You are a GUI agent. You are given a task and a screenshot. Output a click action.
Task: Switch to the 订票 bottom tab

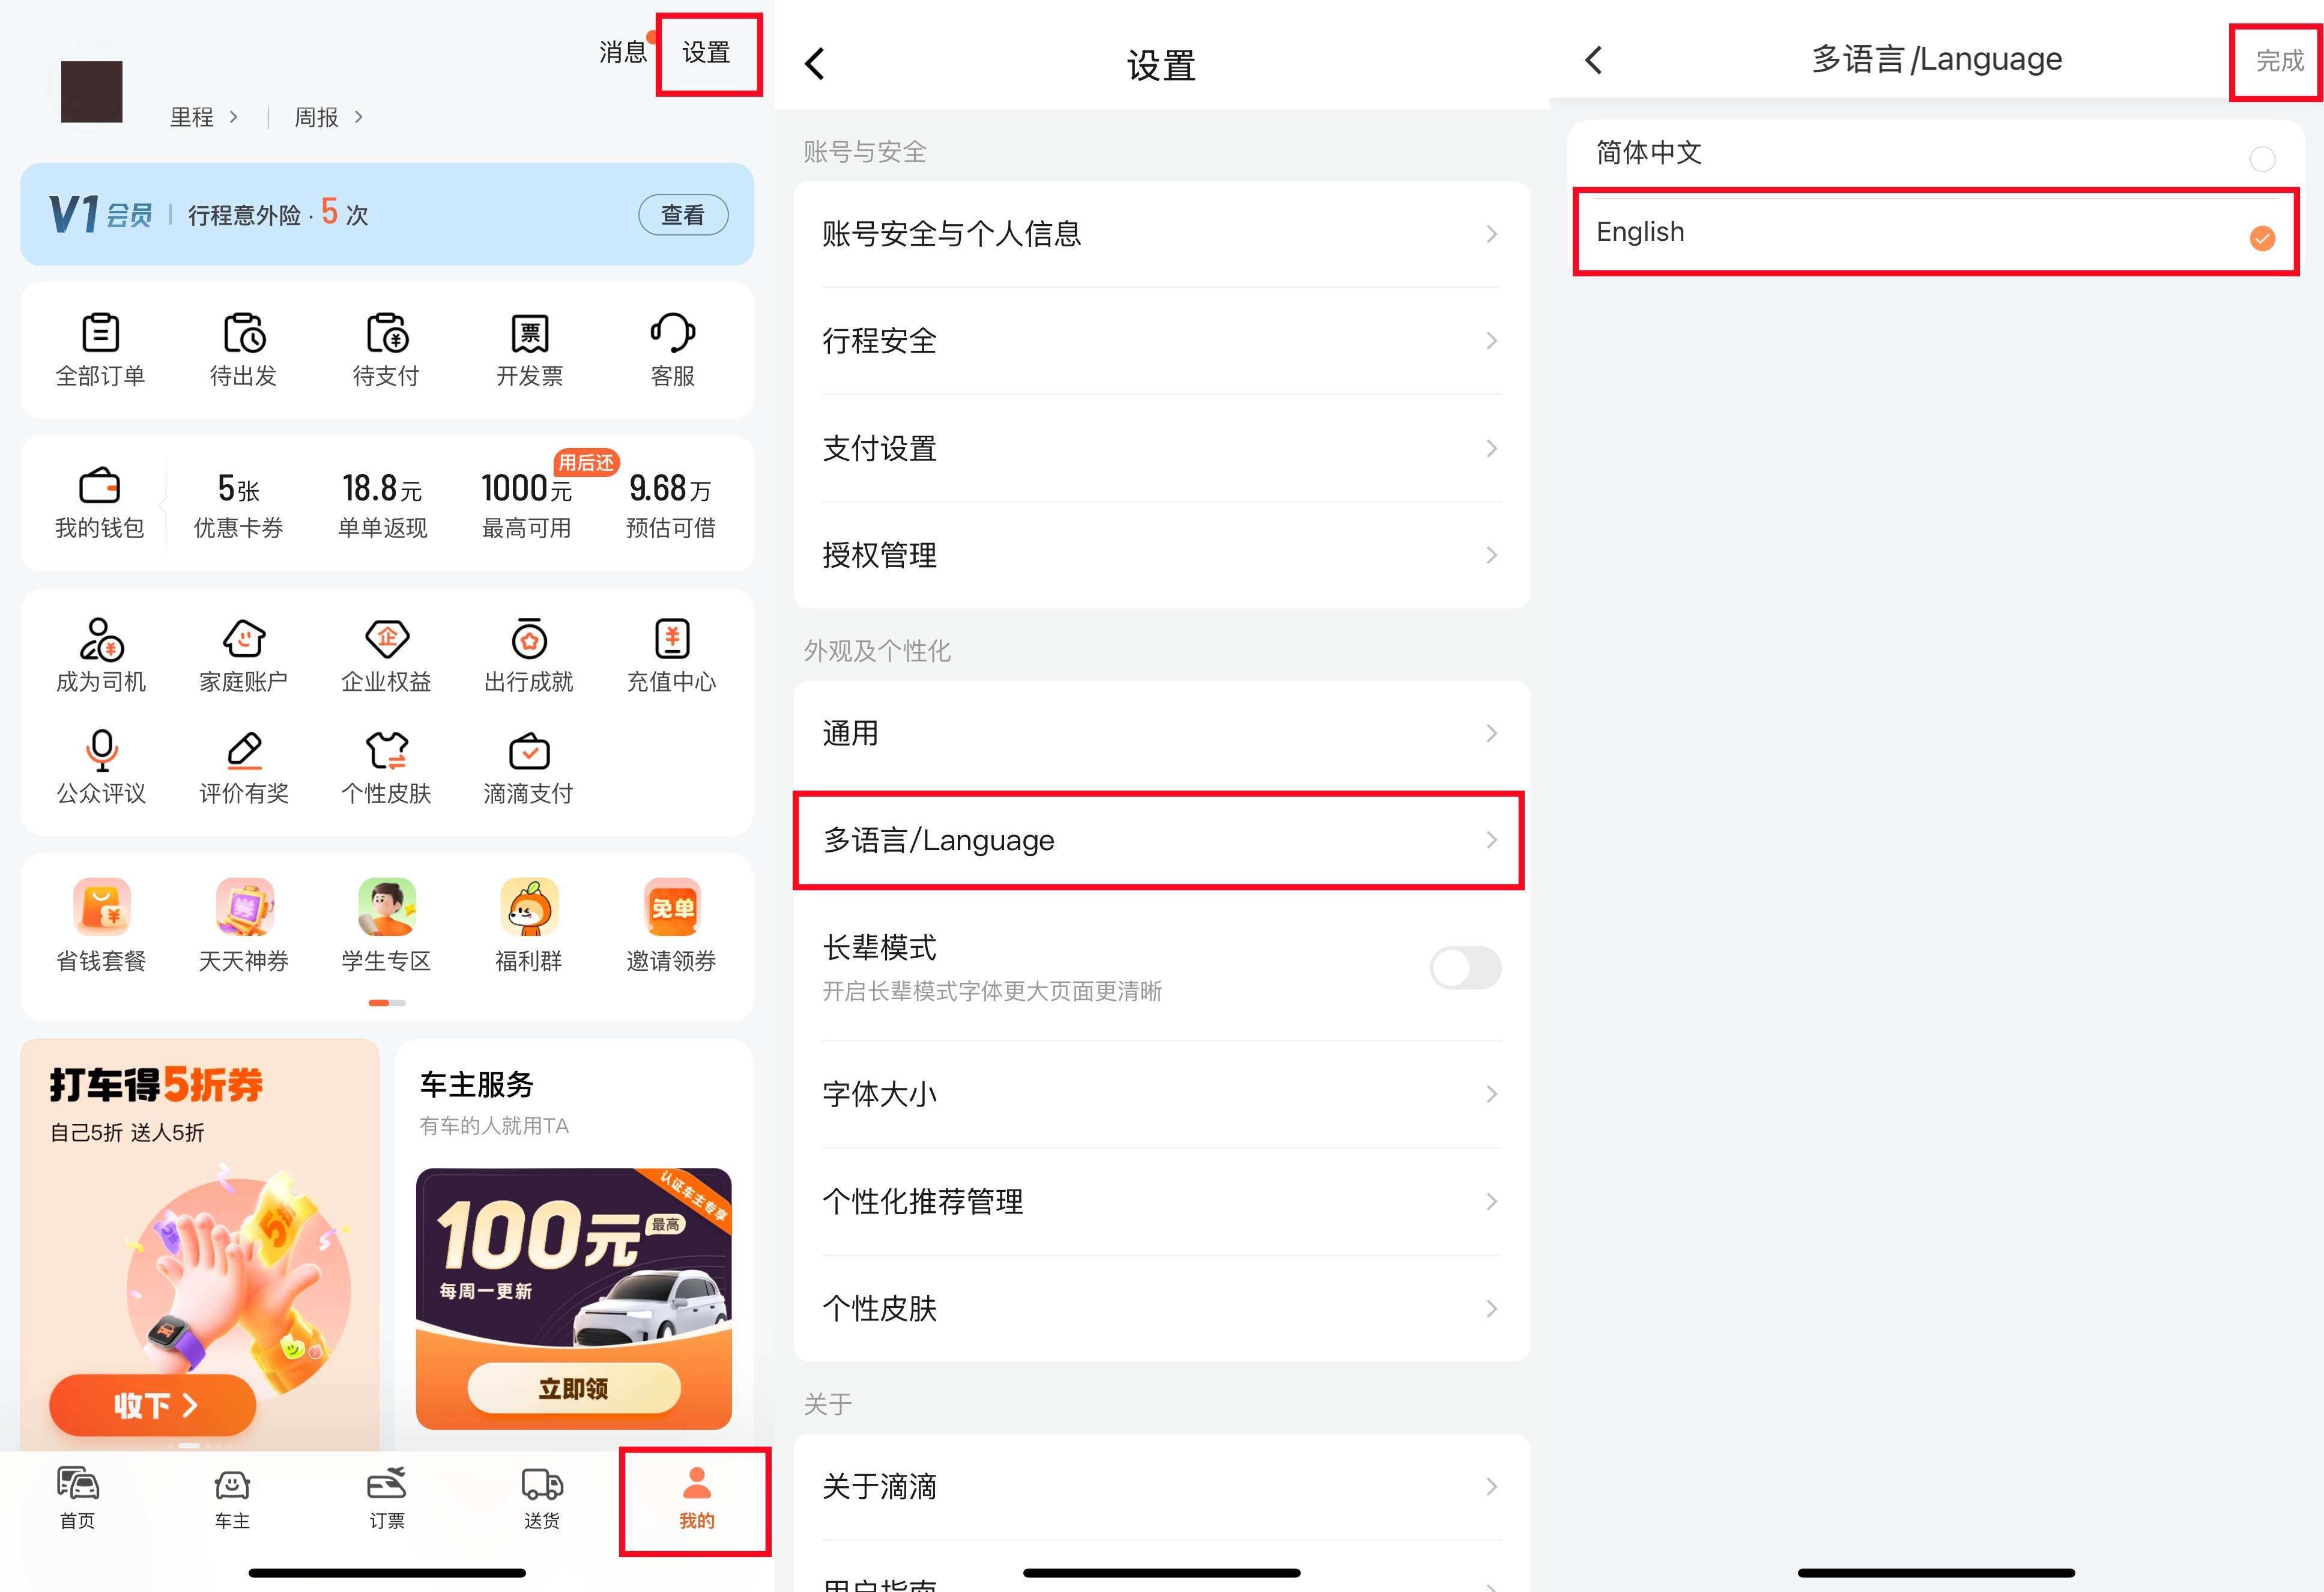386,1498
